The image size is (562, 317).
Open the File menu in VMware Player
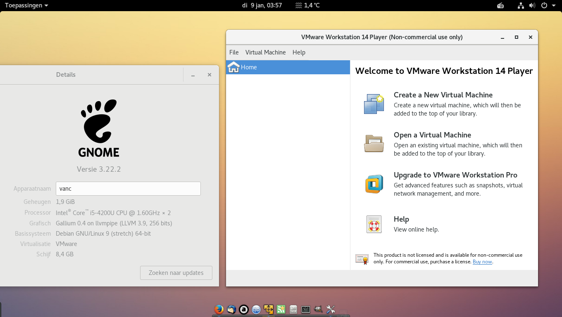[234, 52]
